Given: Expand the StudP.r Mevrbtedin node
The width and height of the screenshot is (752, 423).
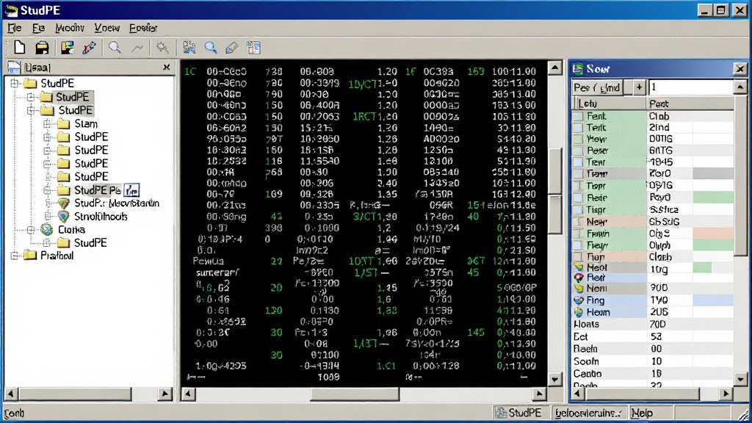Looking at the screenshot, I should [x=47, y=203].
